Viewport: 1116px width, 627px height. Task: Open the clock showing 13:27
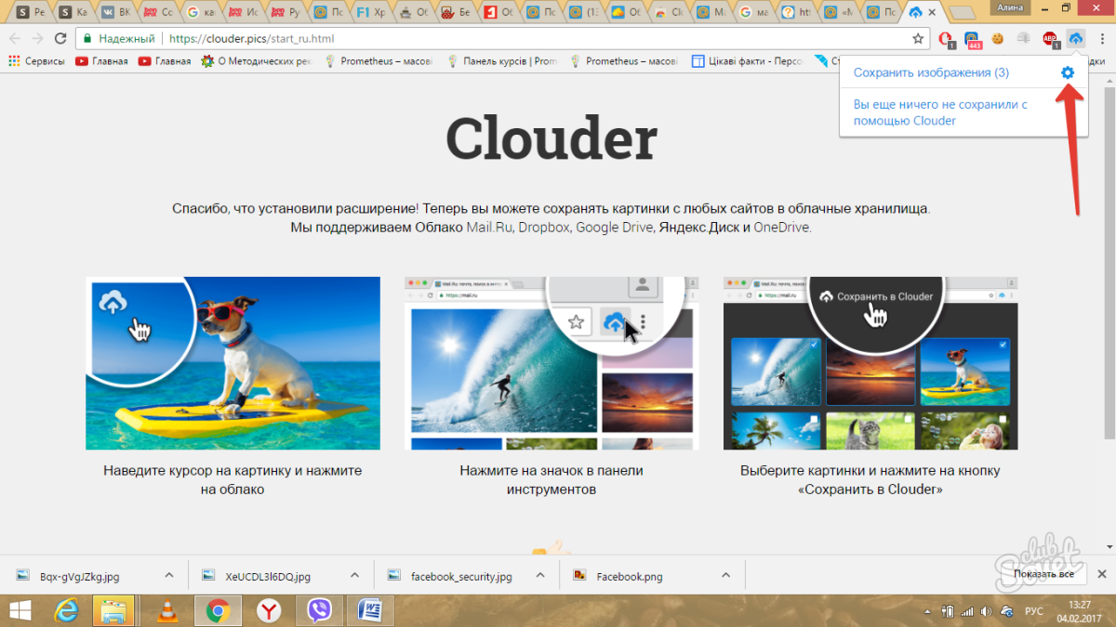(x=1080, y=610)
